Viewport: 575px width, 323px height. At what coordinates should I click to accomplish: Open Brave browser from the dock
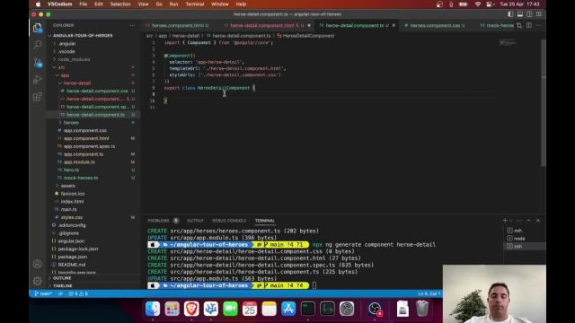(x=191, y=309)
